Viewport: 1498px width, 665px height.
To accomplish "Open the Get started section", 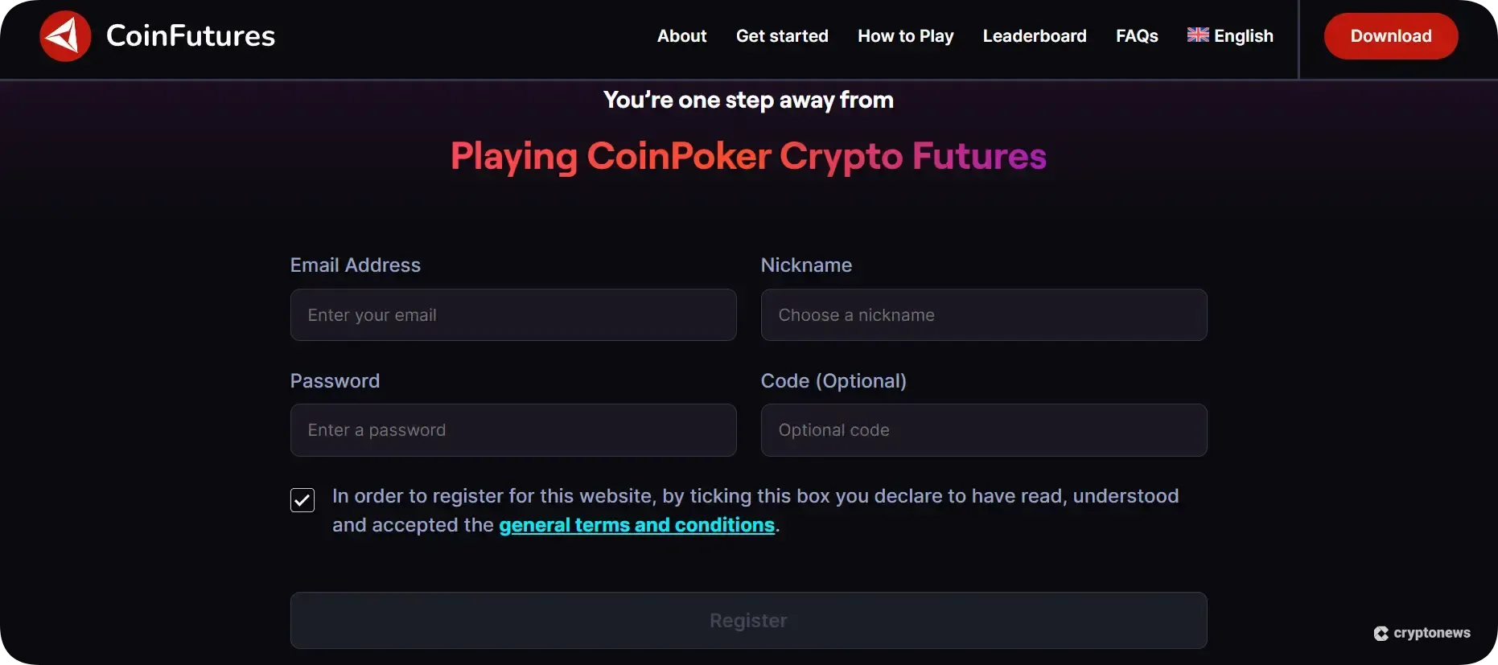I will point(781,36).
